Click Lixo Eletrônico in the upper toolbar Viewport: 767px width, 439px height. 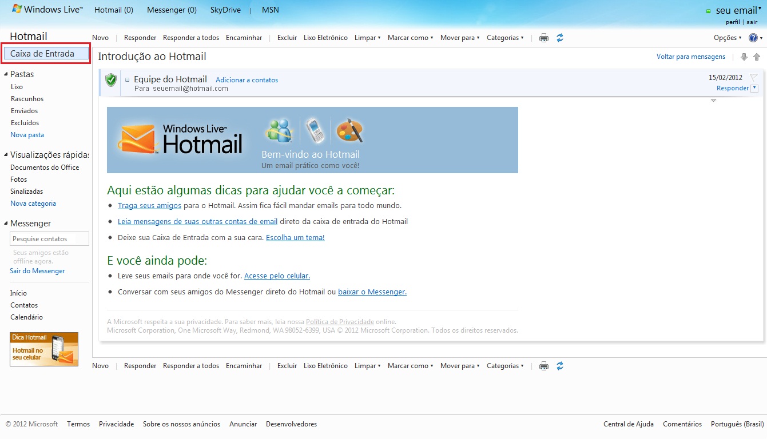(325, 38)
